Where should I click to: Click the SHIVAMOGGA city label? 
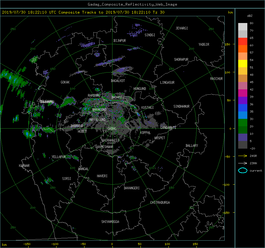click(x=110, y=222)
